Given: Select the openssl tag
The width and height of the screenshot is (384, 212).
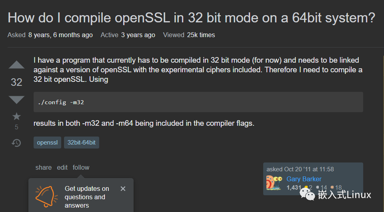Looking at the screenshot, I should (47, 143).
